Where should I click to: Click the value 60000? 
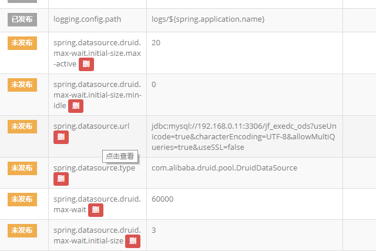pyautogui.click(x=162, y=199)
